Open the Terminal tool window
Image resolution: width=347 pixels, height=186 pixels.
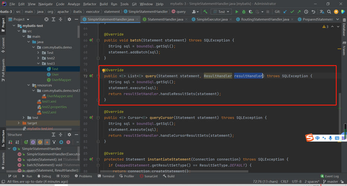point(106,176)
